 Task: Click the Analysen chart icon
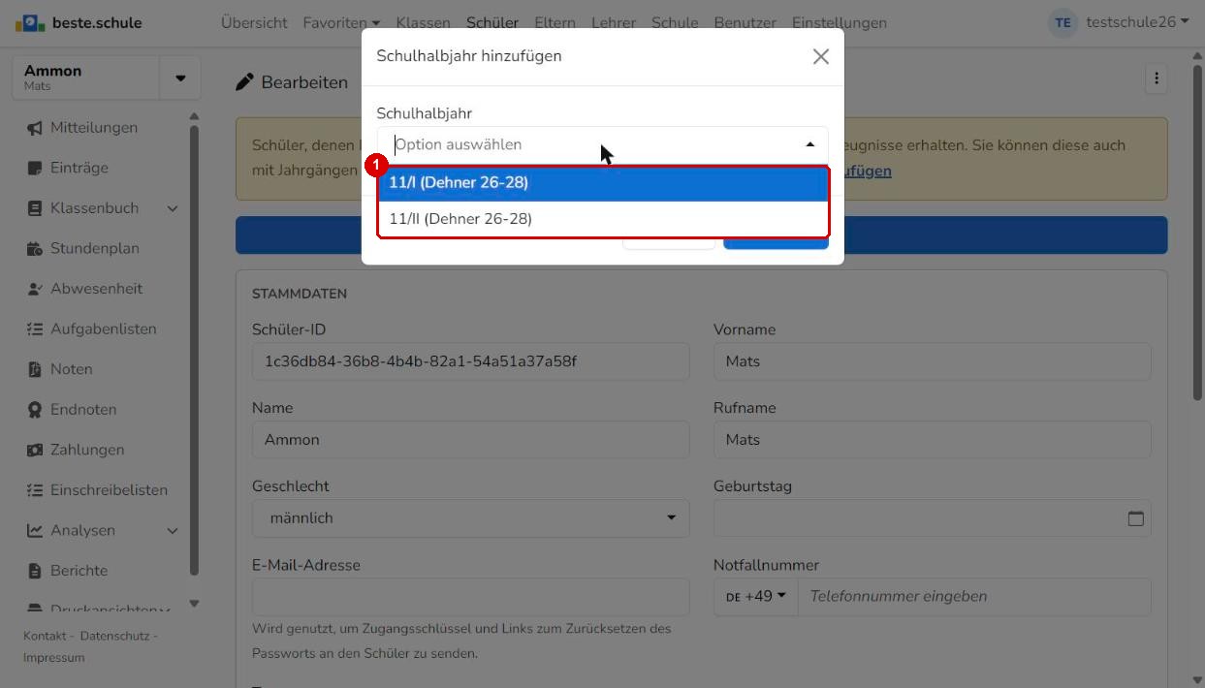[x=35, y=530]
